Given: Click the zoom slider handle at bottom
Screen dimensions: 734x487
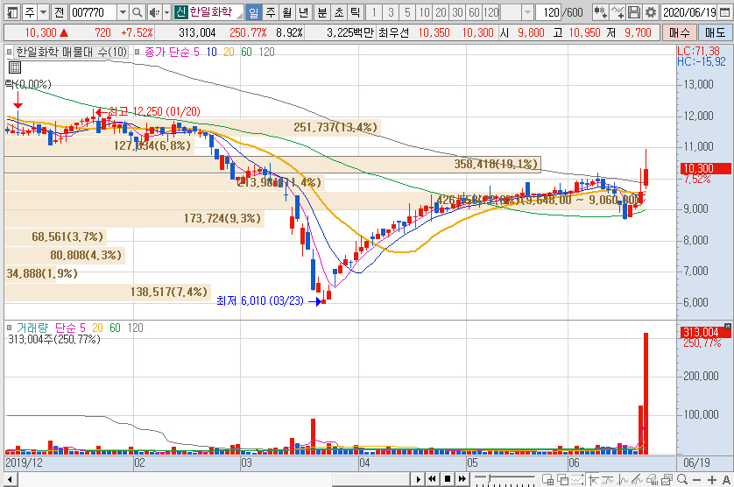Looking at the screenshot, I should pyautogui.click(x=490, y=478).
